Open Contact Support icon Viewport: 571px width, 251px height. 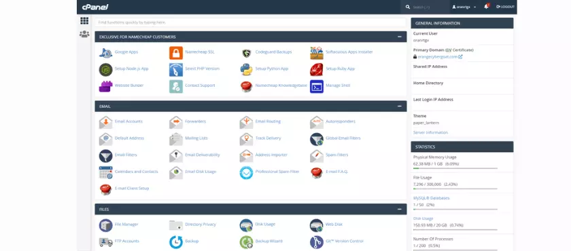(x=176, y=86)
